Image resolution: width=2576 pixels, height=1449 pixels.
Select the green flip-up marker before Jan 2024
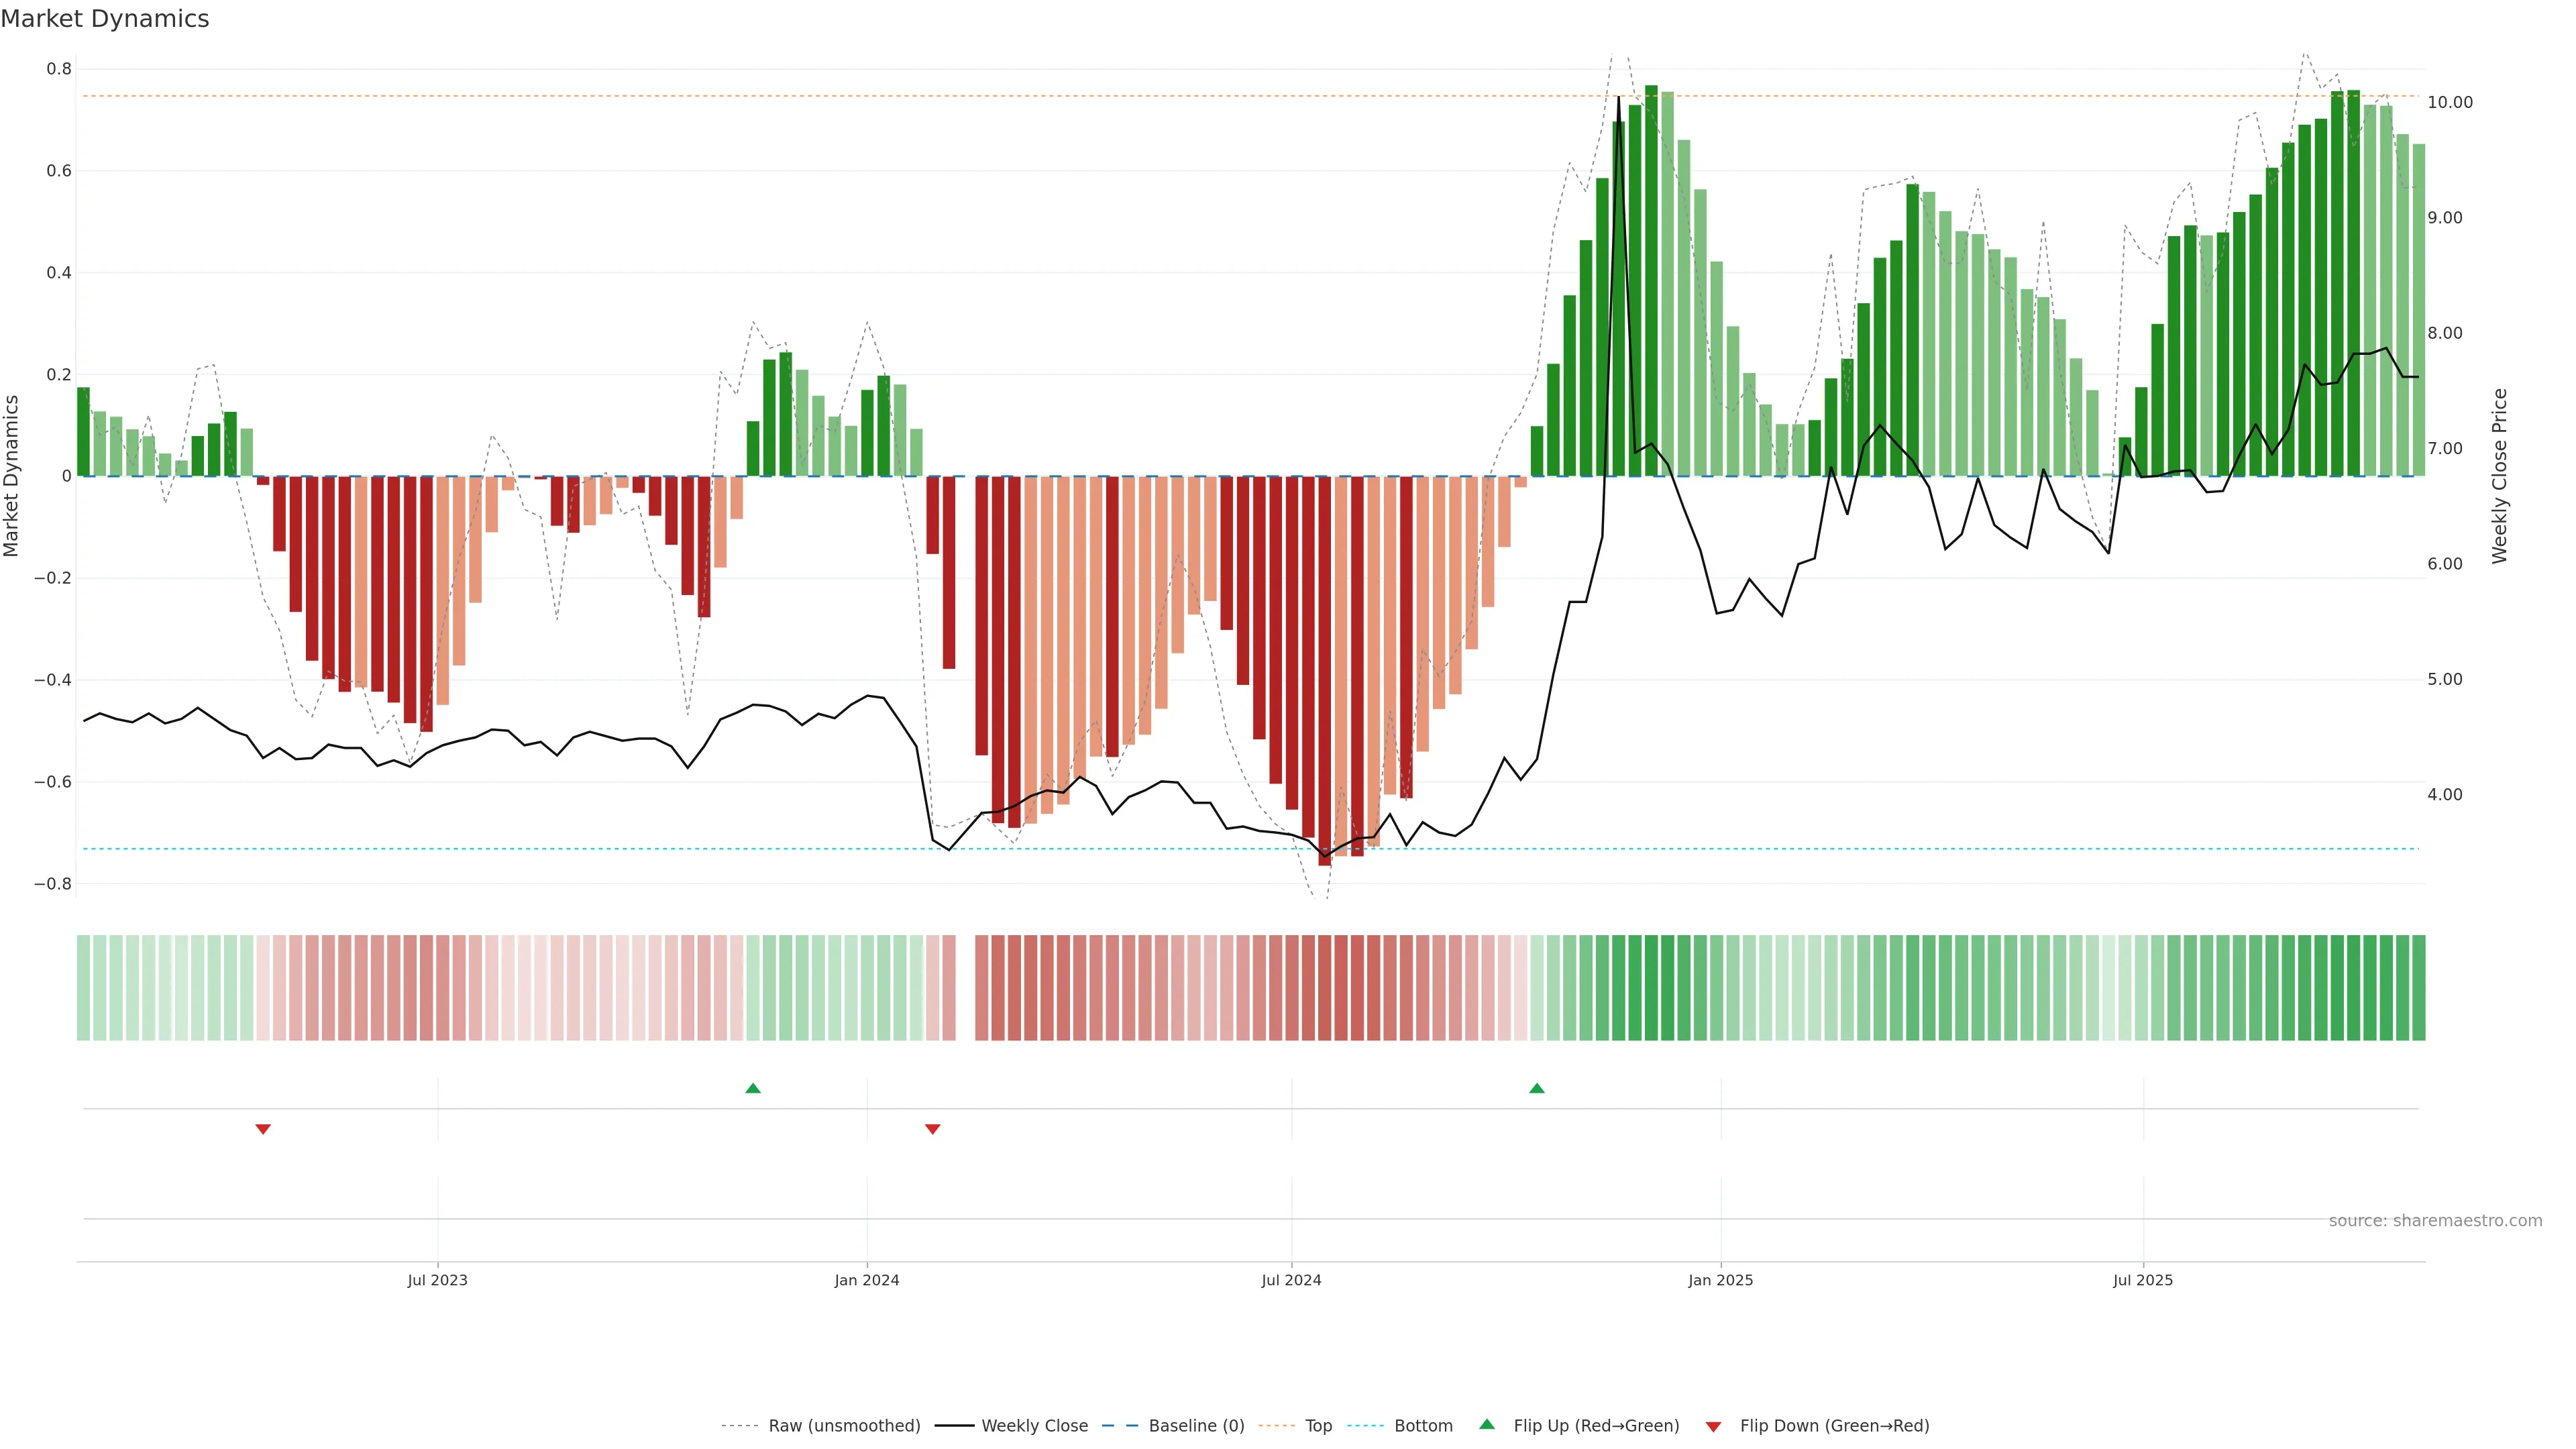point(753,1088)
